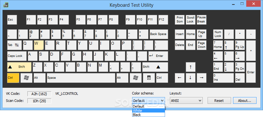Click the VK Code value field A2h (162)
This screenshot has height=117, width=263.
click(39, 94)
